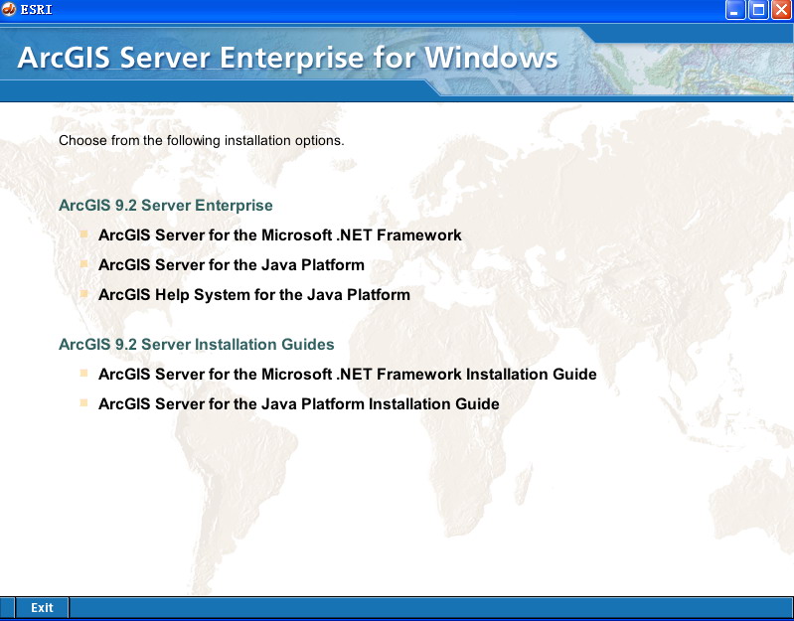
Task: Click the Exit button
Action: 42,608
